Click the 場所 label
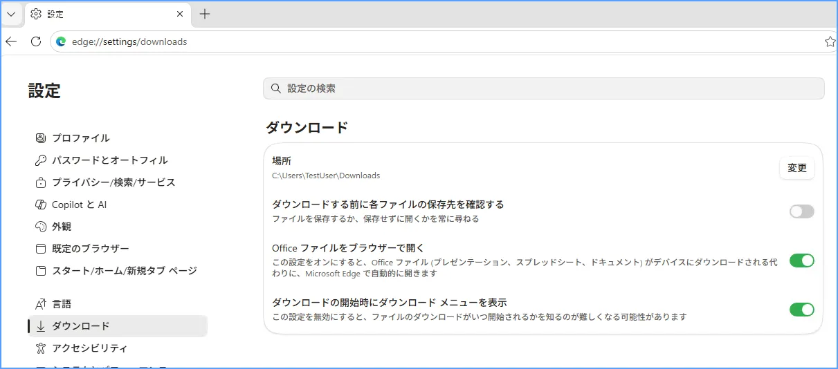The image size is (838, 369). (282, 161)
